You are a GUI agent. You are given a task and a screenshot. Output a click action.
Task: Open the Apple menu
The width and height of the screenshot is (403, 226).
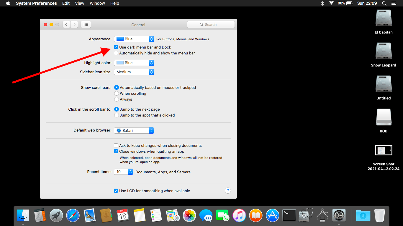(8, 3)
